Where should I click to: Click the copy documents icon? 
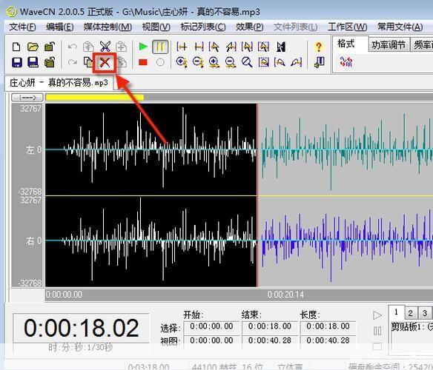pos(88,62)
